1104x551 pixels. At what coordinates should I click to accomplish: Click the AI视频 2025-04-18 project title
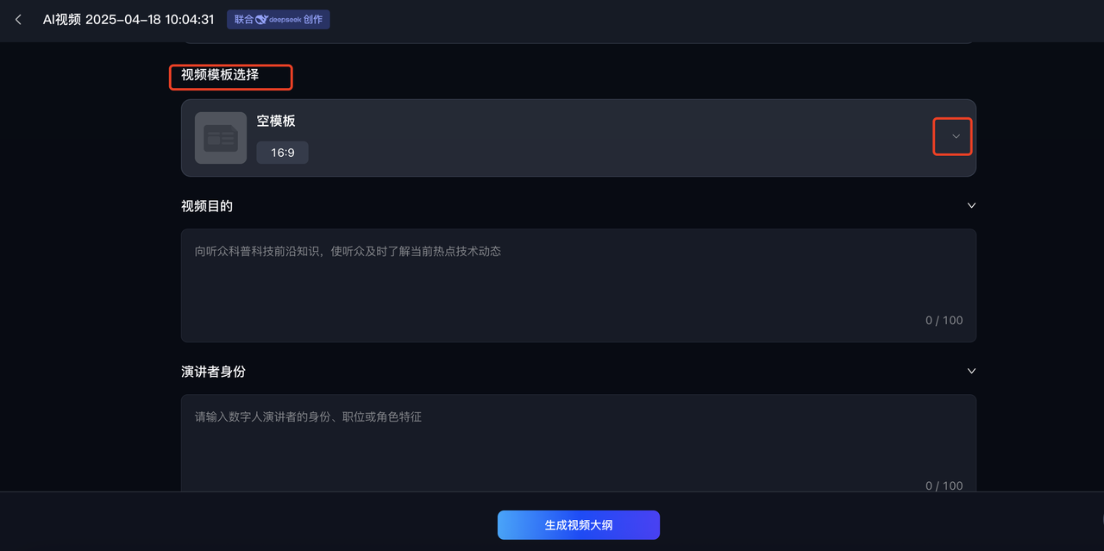[x=129, y=19]
